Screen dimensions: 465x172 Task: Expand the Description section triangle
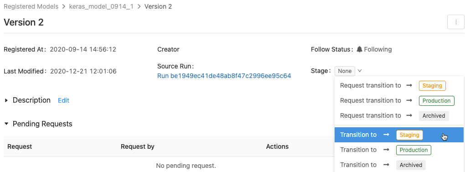pyautogui.click(x=6, y=100)
